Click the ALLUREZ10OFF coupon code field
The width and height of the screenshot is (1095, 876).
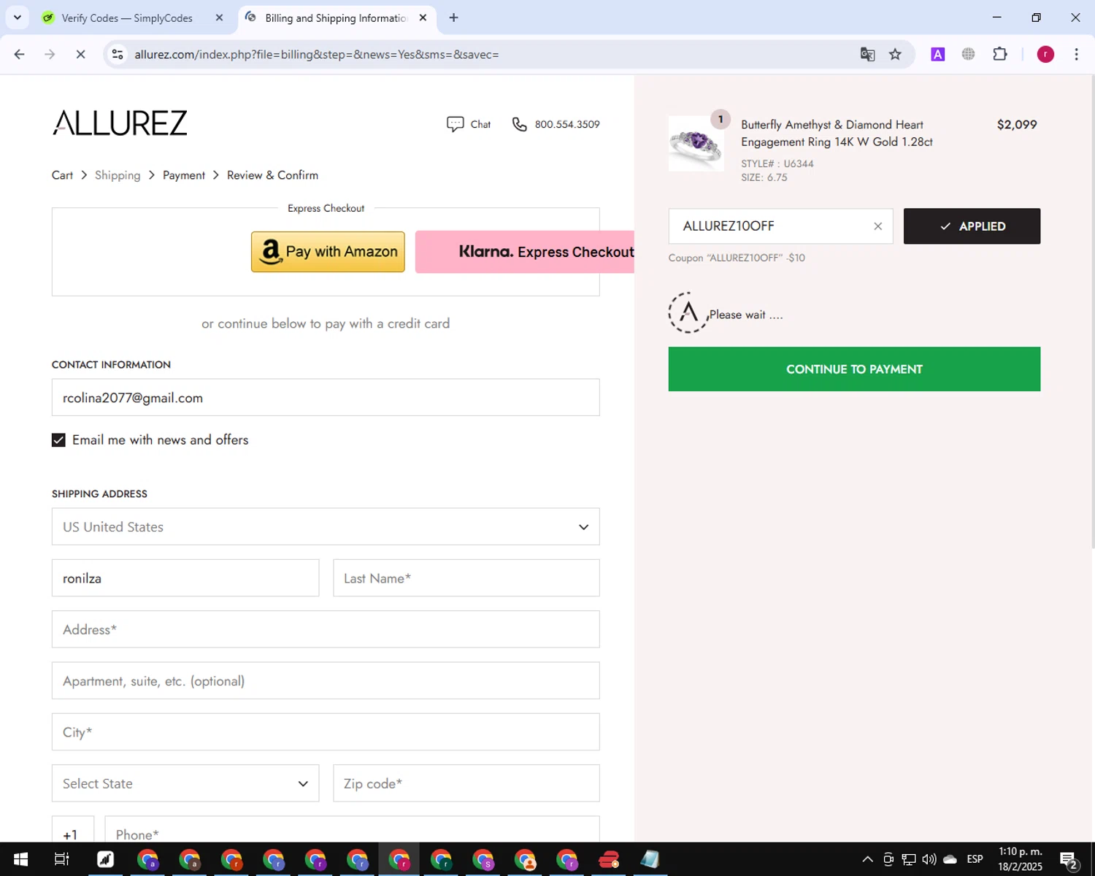pyautogui.click(x=780, y=226)
